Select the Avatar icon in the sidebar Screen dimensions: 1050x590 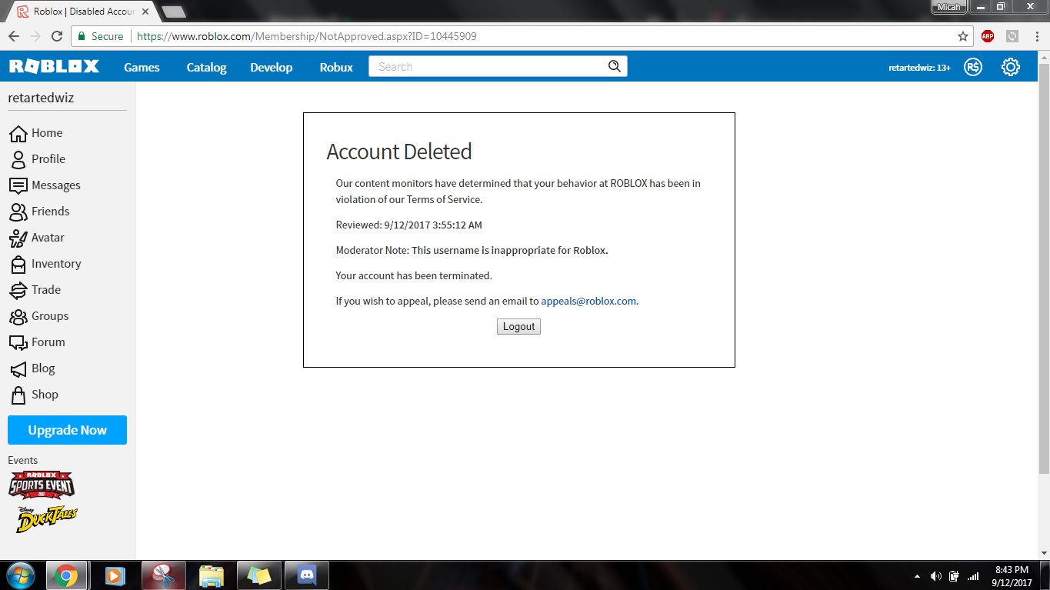tap(18, 238)
